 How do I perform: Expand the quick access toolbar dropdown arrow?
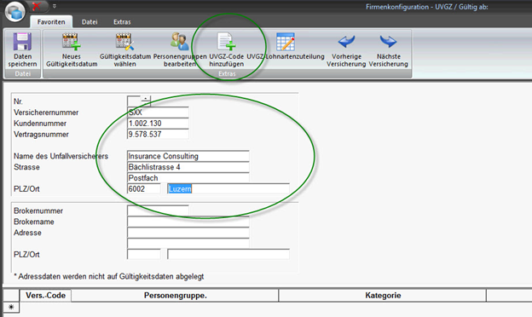coord(55,6)
